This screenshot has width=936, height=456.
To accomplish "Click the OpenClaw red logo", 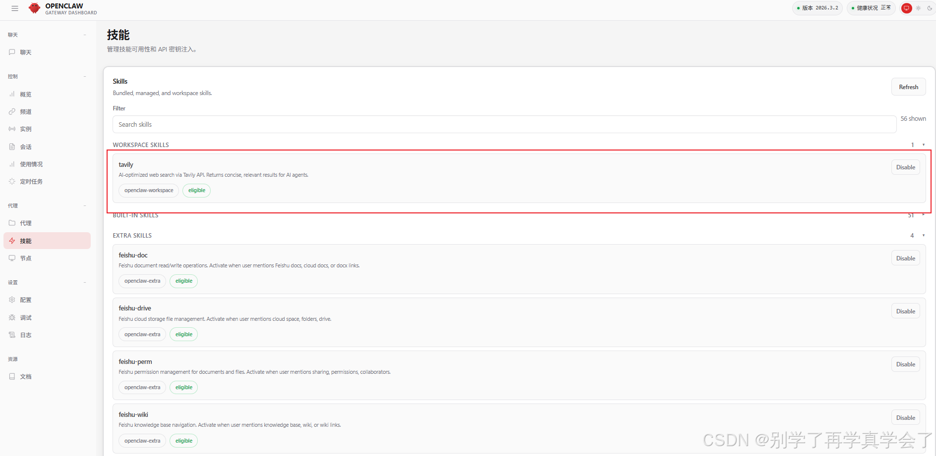I will click(x=34, y=8).
